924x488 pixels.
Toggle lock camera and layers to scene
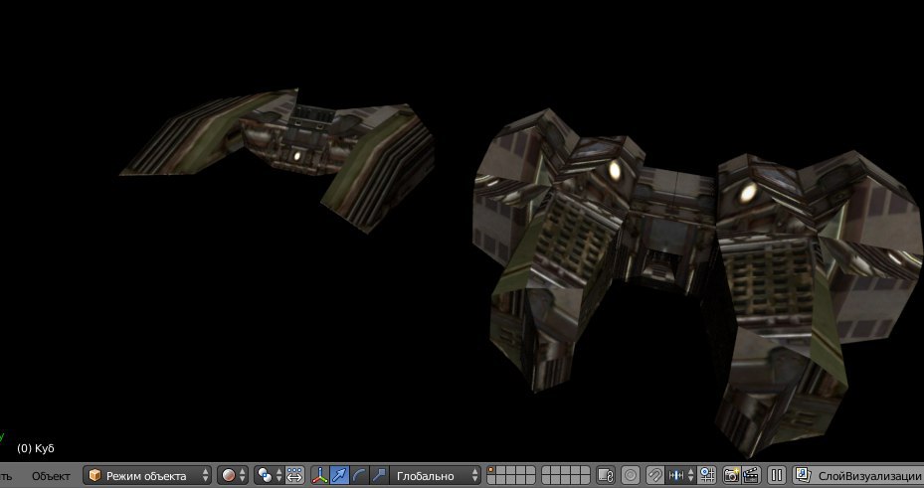[x=606, y=475]
